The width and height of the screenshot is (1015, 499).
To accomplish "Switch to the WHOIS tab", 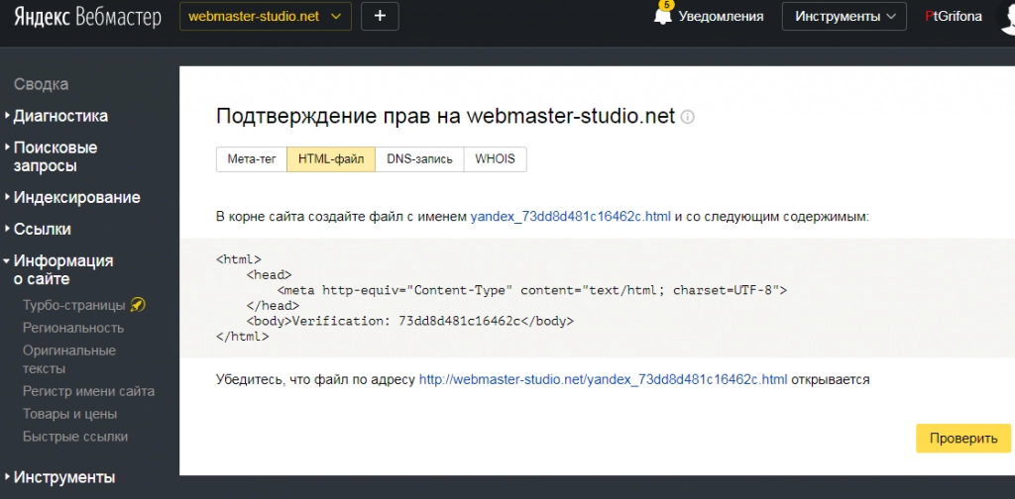I will click(x=496, y=159).
